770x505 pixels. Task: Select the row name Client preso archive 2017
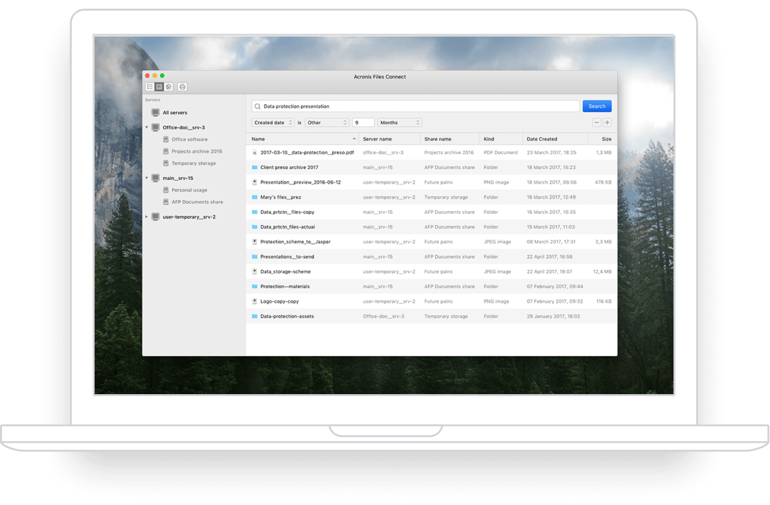289,168
